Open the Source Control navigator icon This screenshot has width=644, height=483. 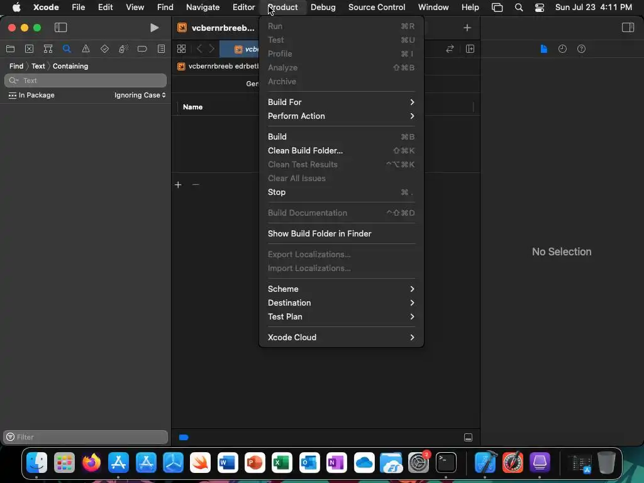(29, 49)
